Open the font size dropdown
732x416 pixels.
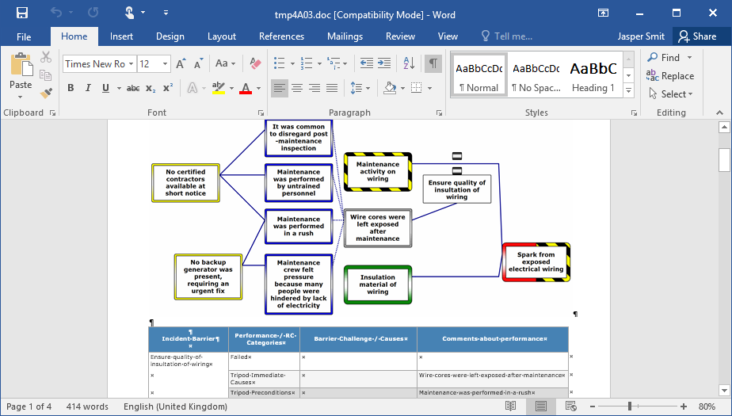[166, 64]
